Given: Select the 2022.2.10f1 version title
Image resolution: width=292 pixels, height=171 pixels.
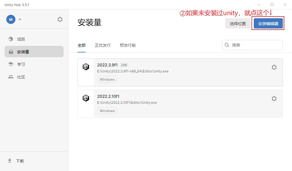Looking at the screenshot, I should (x=108, y=96).
